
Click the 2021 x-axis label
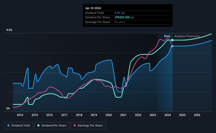point(123,115)
